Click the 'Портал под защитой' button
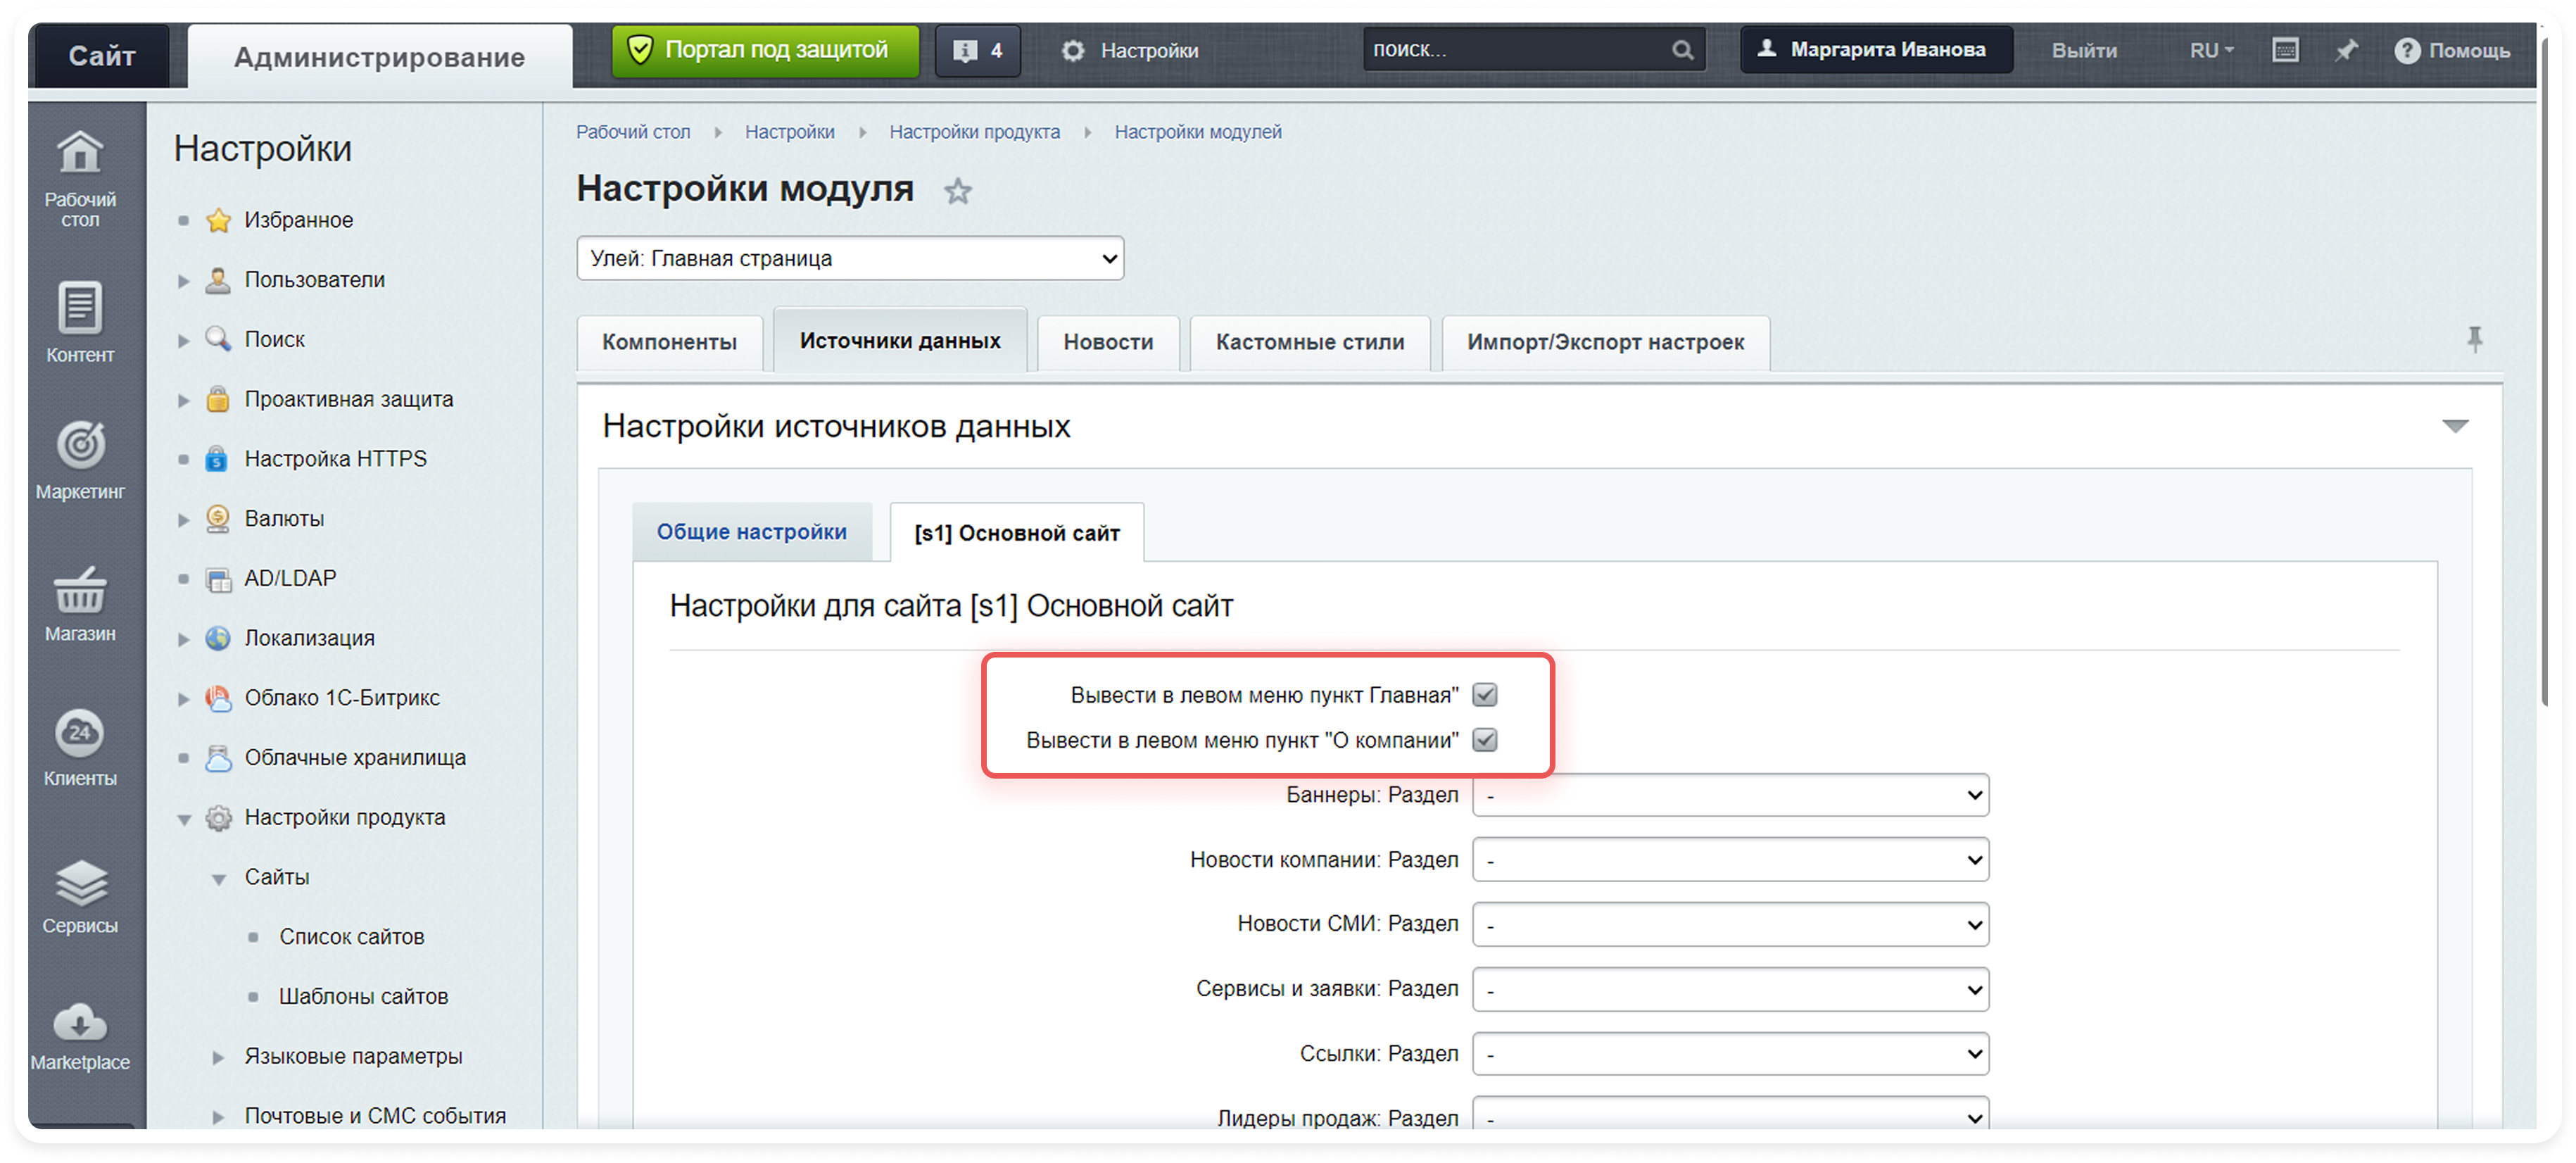 [x=765, y=51]
